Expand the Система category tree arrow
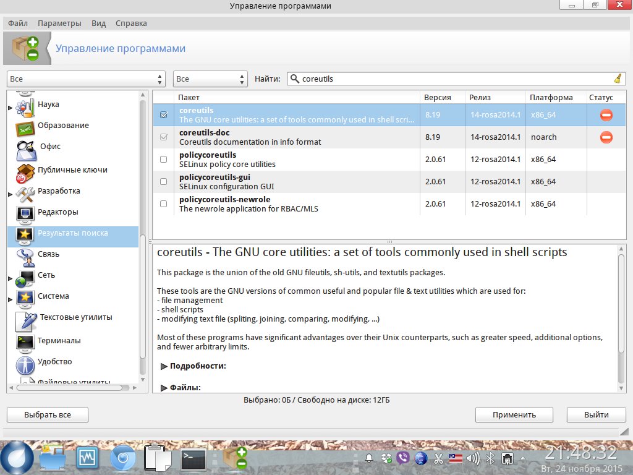Screen dimensions: 633x475 10,299
